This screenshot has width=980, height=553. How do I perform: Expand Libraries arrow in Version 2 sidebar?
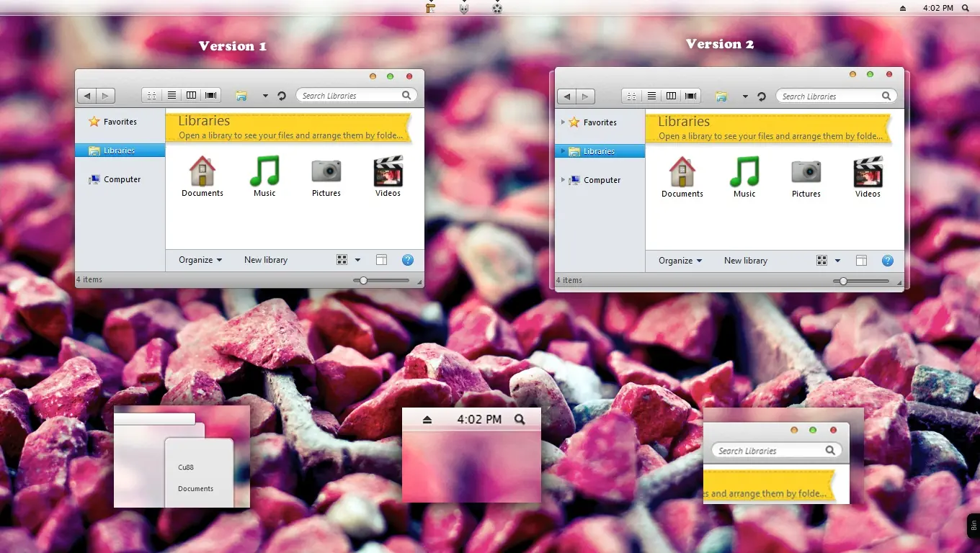(563, 151)
